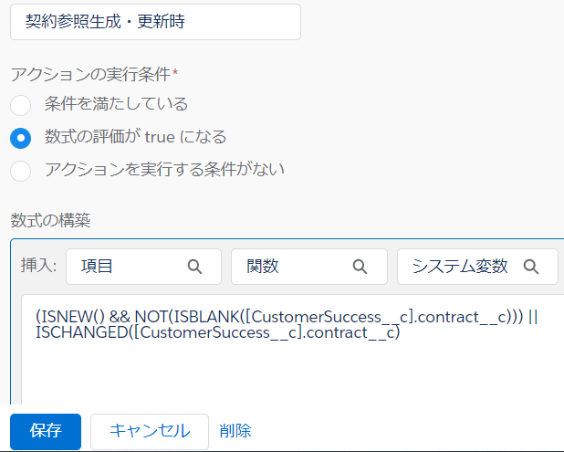Click the キャンセル button

click(150, 431)
